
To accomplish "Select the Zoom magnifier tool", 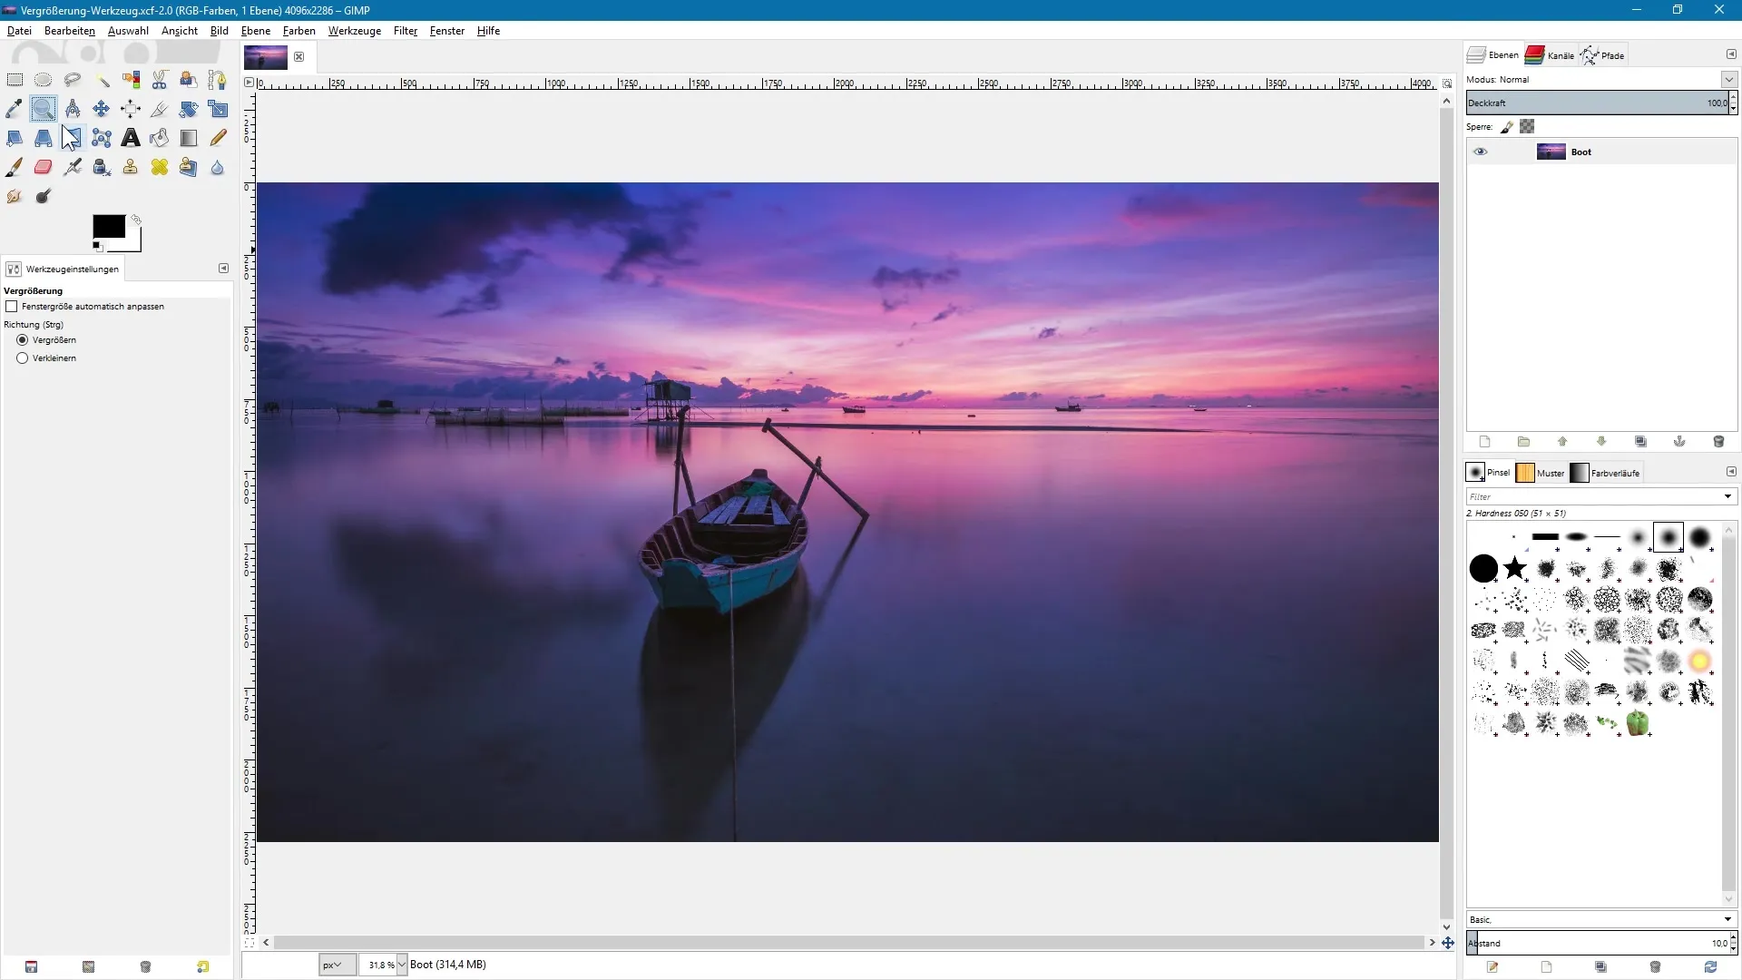I will 44,109.
